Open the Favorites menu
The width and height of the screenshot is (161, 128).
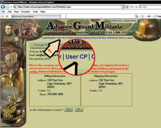tap(26, 12)
